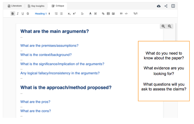194x124 pixels.
Task: Click heading 'What is the approach/method proposed?'
Action: pyautogui.click(x=66, y=87)
